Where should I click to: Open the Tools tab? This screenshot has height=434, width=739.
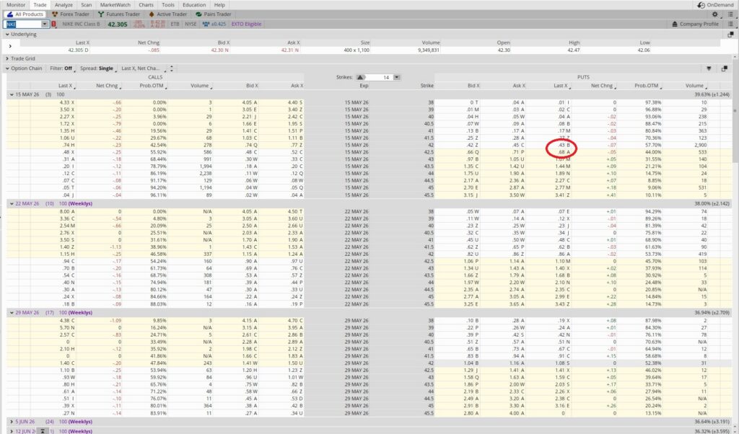pyautogui.click(x=168, y=5)
